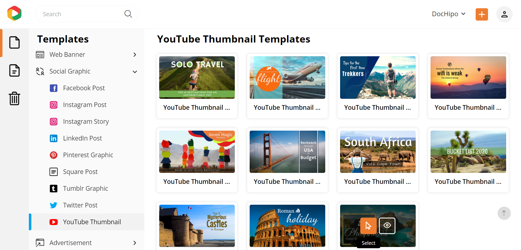Click the YouTube Thumbnail play icon

pyautogui.click(x=54, y=222)
